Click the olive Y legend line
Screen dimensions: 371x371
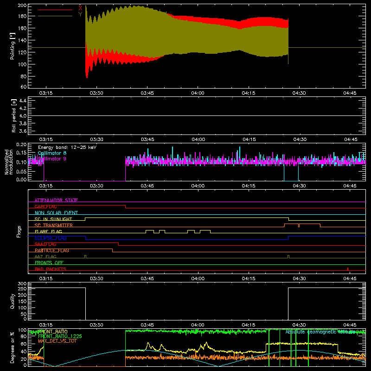[x=55, y=16]
